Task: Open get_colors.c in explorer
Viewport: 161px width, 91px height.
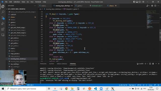Action: 15,38
